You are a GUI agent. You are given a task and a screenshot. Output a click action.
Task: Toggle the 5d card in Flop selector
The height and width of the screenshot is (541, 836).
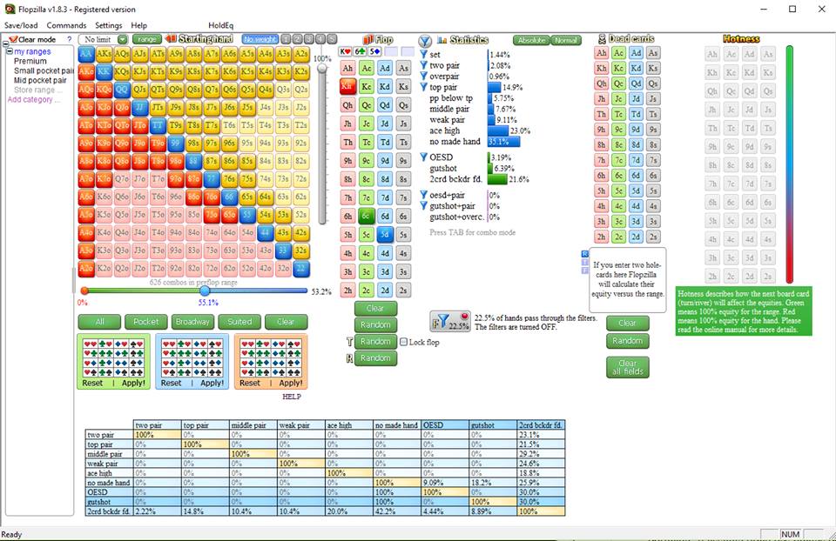click(x=385, y=235)
